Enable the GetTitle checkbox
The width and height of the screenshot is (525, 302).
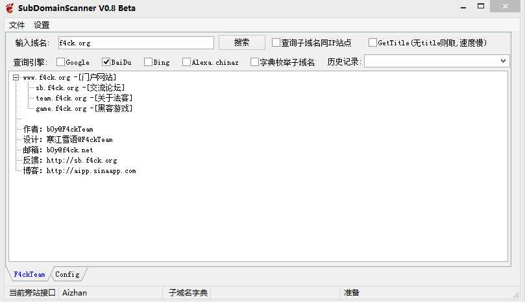372,43
